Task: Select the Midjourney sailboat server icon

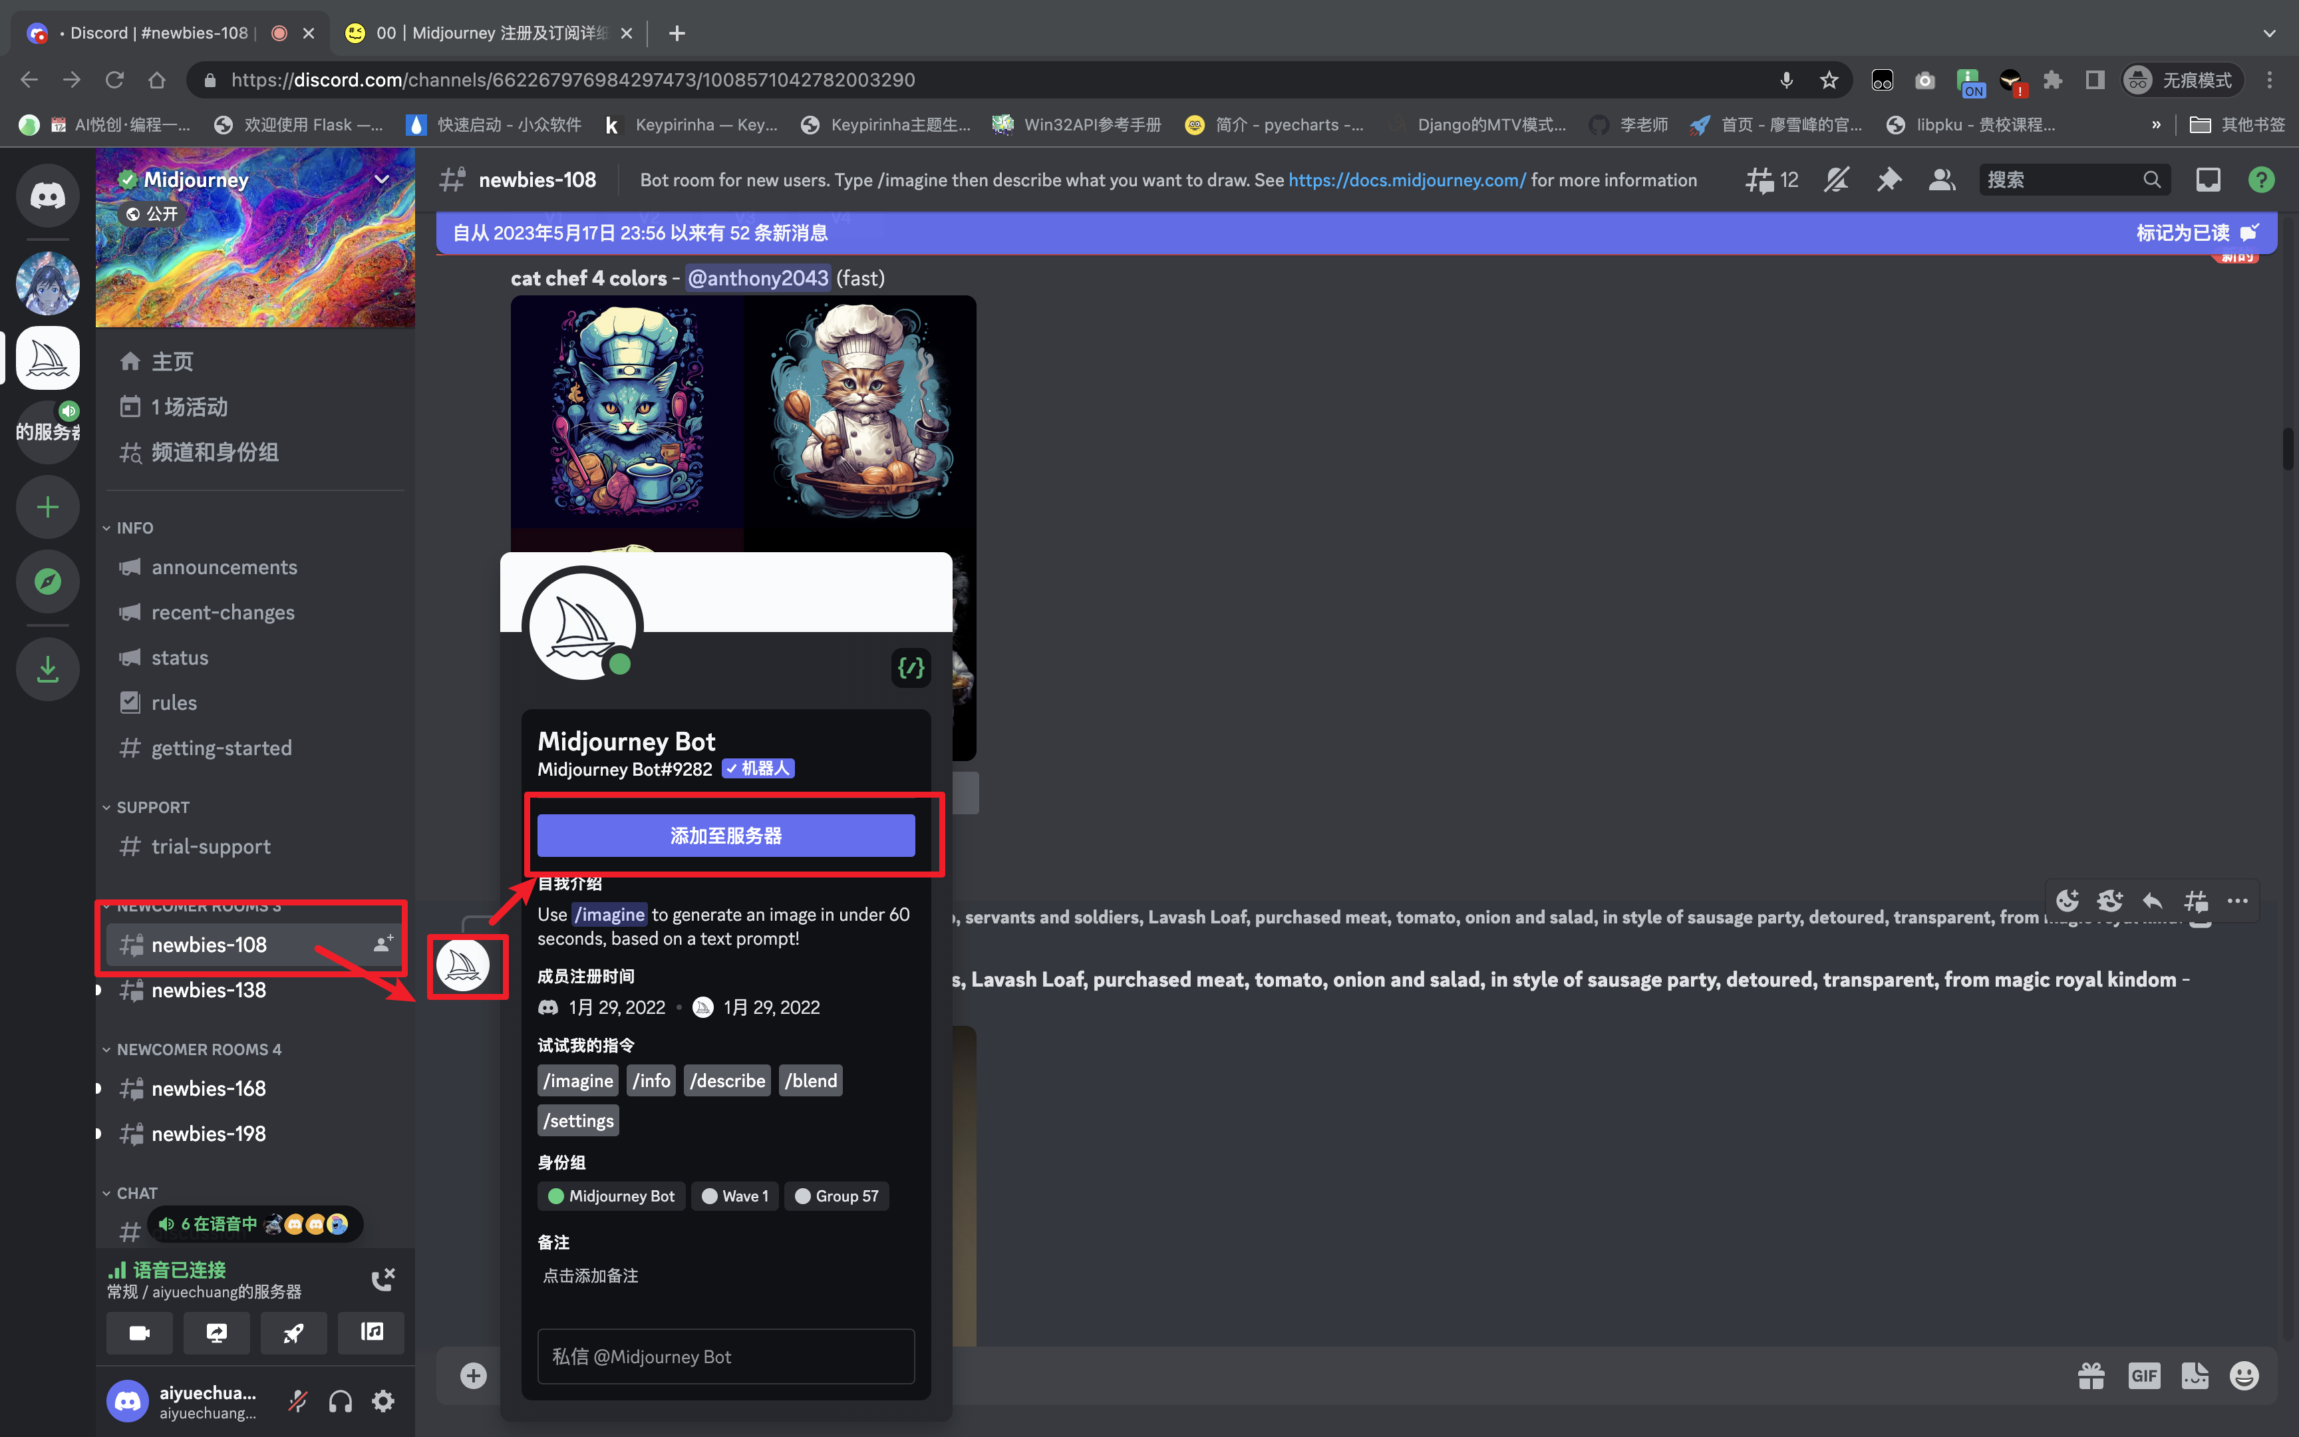Action: [47, 359]
